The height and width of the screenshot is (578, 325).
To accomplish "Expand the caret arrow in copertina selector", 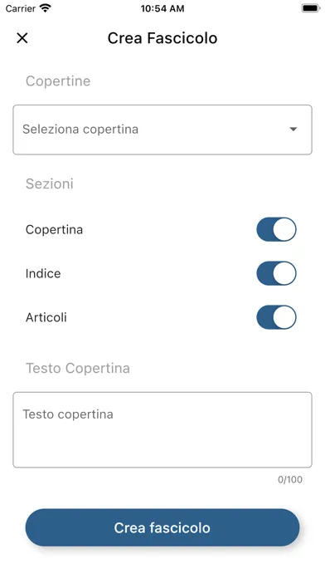I will point(293,130).
